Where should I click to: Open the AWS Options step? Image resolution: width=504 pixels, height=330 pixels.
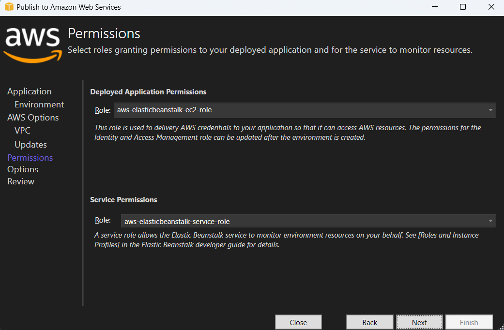33,118
